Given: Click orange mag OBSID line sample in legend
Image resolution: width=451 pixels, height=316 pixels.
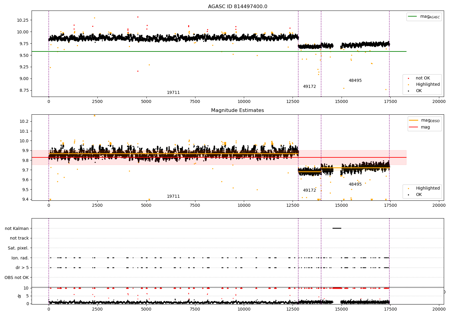Looking at the screenshot, I should [414, 120].
